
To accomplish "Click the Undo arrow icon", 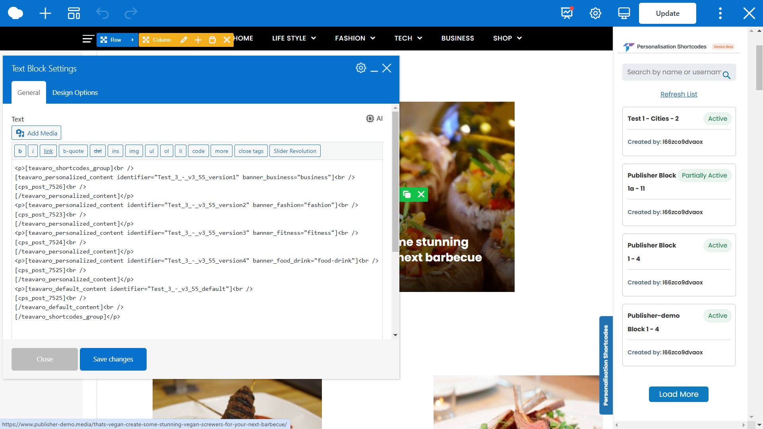I will [x=103, y=14].
